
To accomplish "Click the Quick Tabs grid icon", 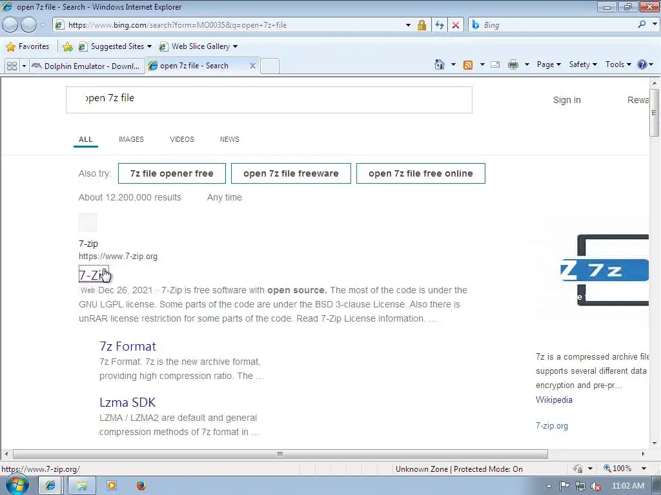I will 12,66.
